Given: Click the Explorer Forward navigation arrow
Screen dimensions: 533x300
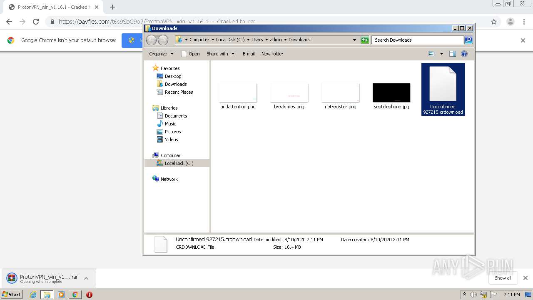Looking at the screenshot, I should (163, 40).
